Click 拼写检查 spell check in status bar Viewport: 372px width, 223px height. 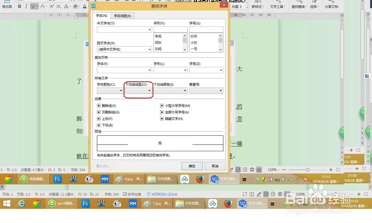[x=132, y=194]
